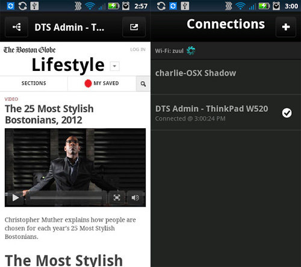Click the 'DTS Admin - T...' title in left header
The width and height of the screenshot is (301, 267).
[x=69, y=27]
